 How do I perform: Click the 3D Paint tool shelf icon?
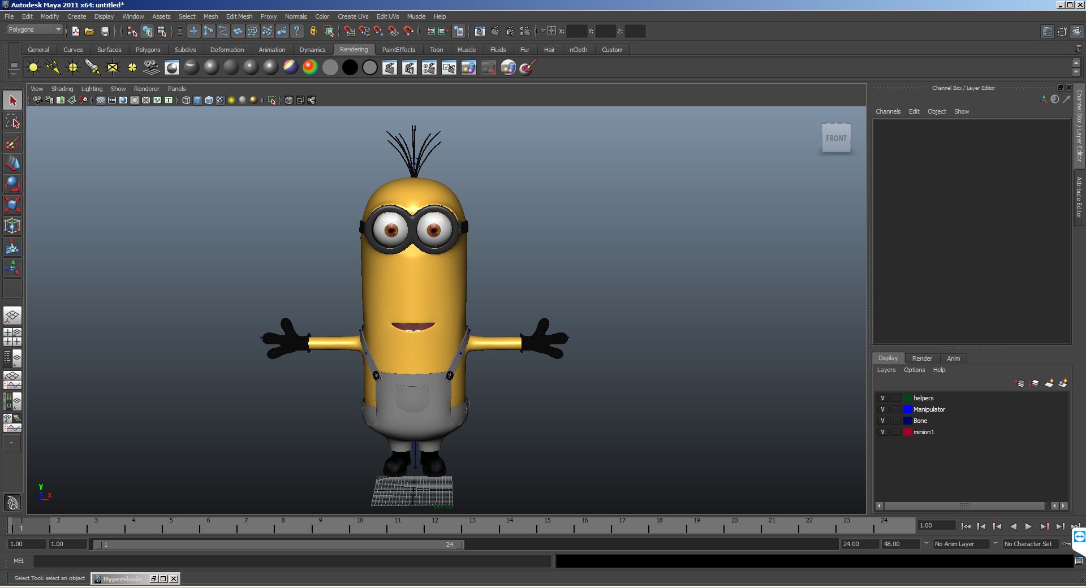528,68
